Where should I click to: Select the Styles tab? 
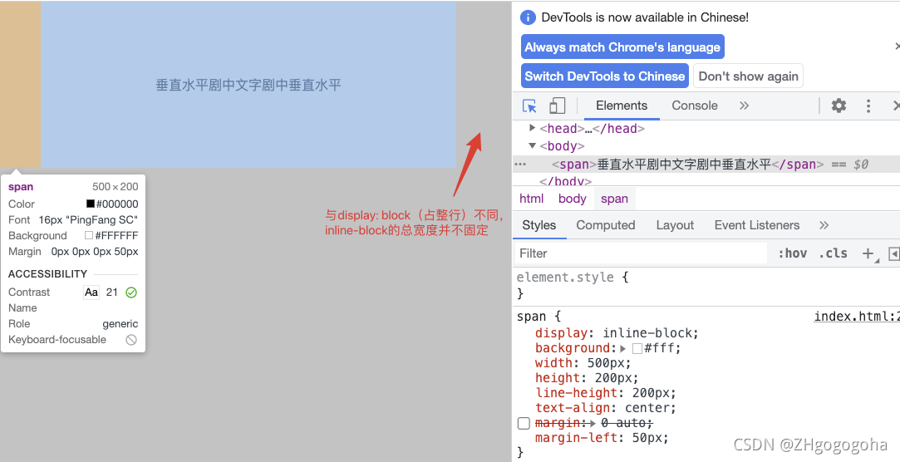tap(539, 225)
